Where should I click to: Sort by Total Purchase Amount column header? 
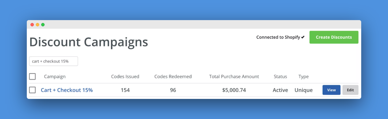pyautogui.click(x=234, y=77)
